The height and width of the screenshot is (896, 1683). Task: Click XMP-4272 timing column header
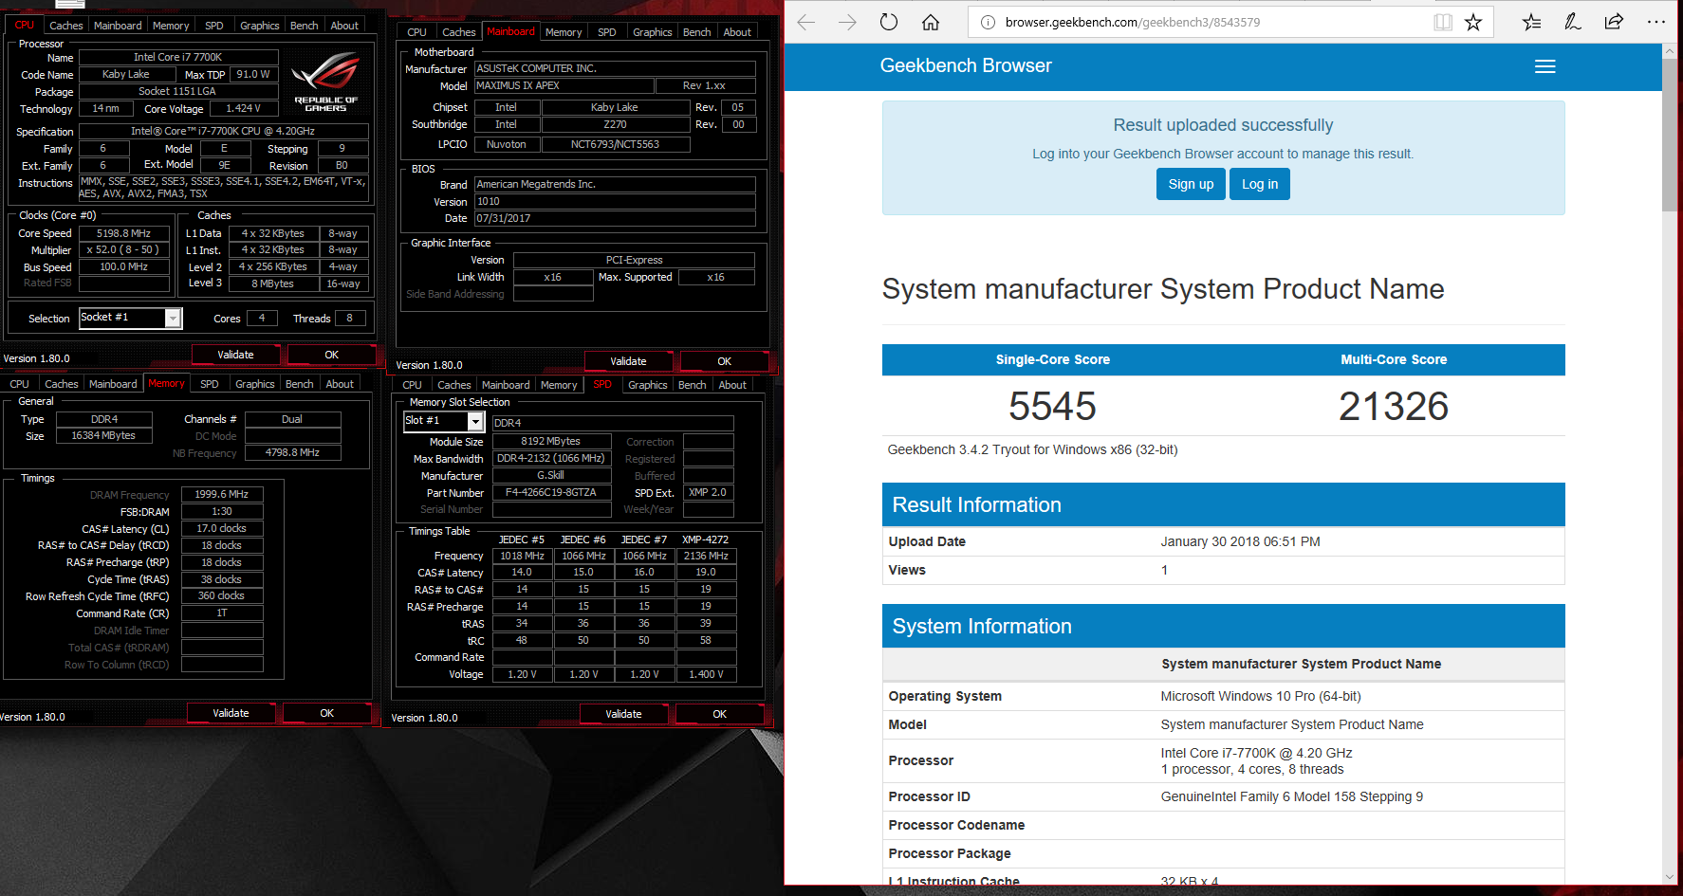705,539
